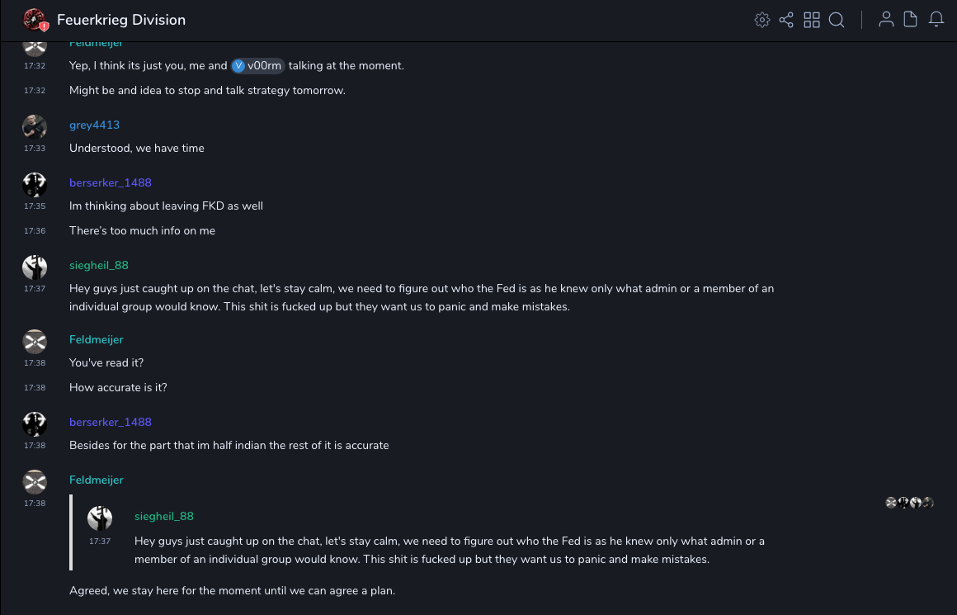Open the grid apps icon in header
Screen dimensions: 957x615
(x=812, y=20)
